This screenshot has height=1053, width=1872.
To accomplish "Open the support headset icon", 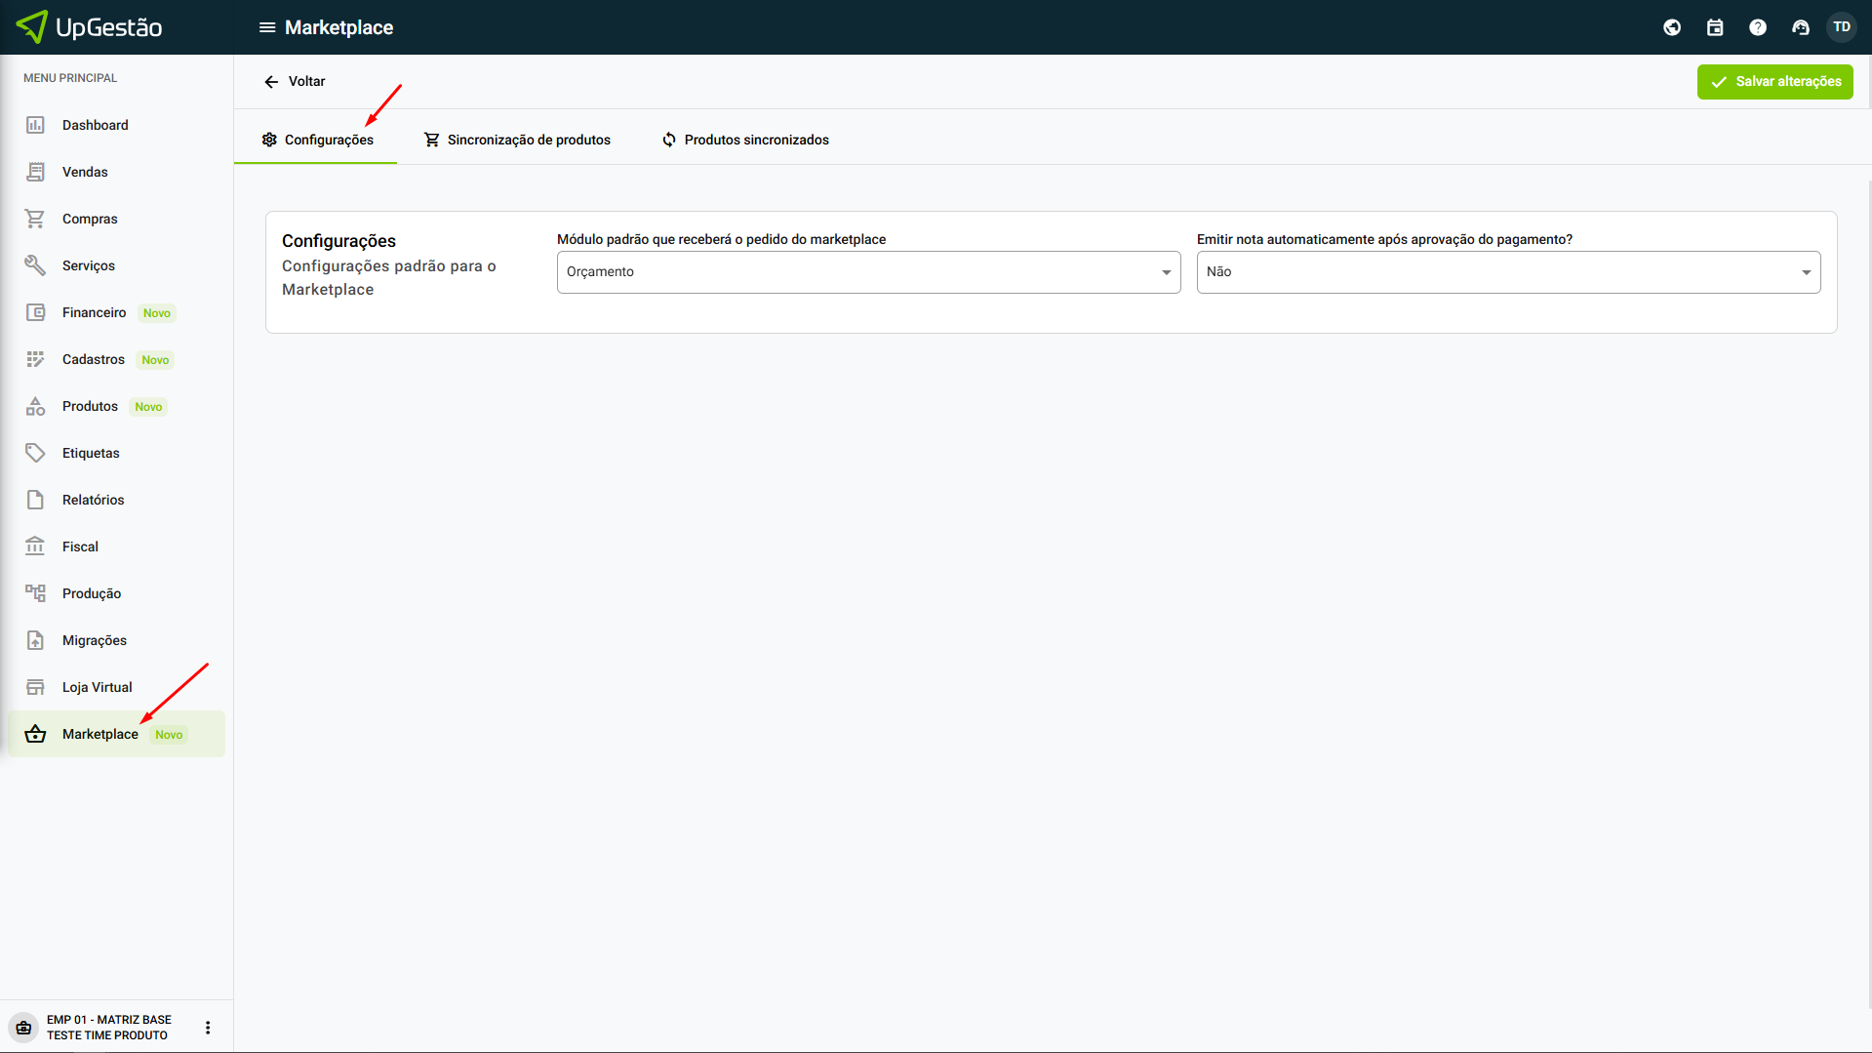I will [1801, 27].
